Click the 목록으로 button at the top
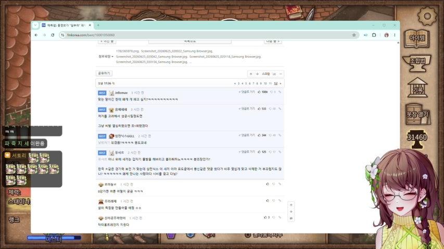The height and width of the screenshot is (249, 444). 189,41
